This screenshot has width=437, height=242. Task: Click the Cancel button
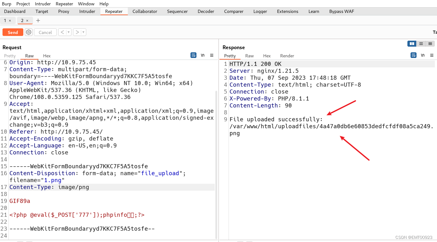point(45,32)
